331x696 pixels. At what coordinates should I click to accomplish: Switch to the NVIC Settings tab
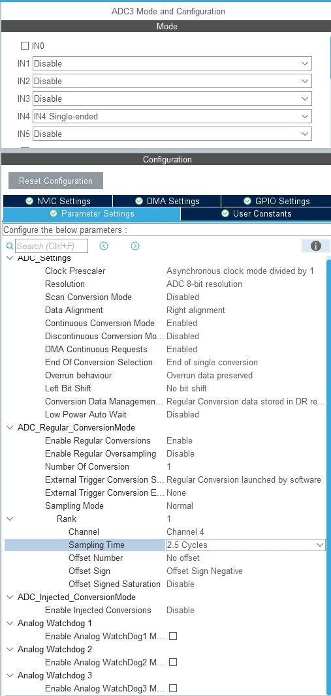[57, 201]
